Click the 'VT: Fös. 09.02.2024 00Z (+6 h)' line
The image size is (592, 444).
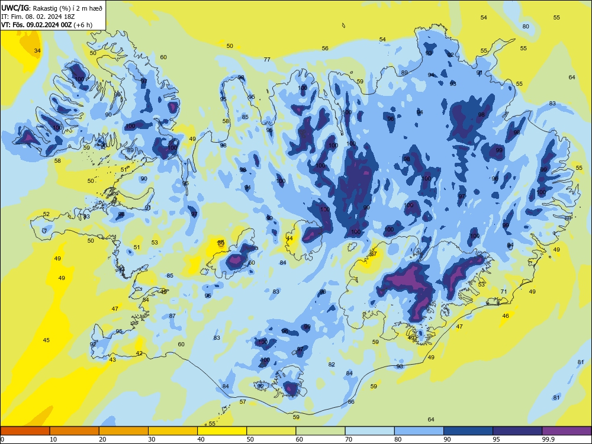(47, 25)
